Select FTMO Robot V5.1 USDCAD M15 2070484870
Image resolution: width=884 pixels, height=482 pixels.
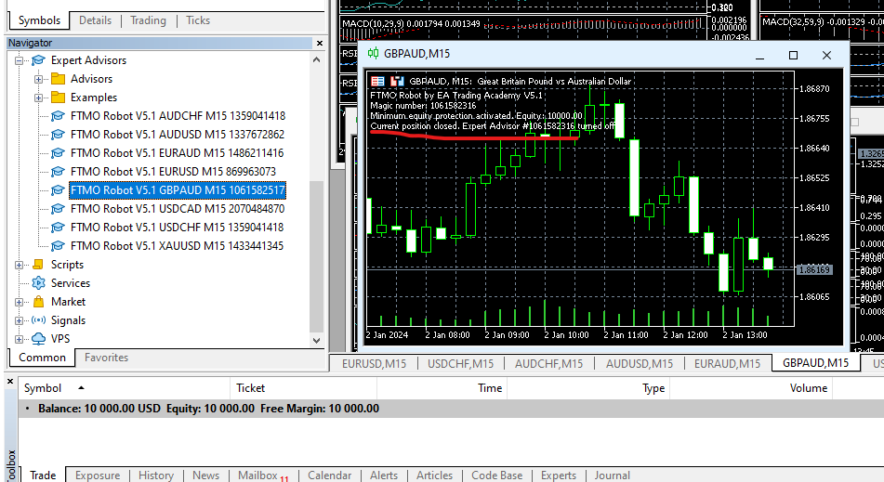177,209
